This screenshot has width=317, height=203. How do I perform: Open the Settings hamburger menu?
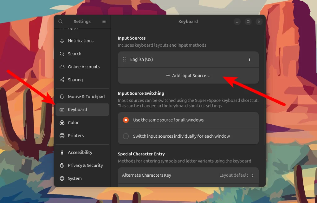click(104, 21)
